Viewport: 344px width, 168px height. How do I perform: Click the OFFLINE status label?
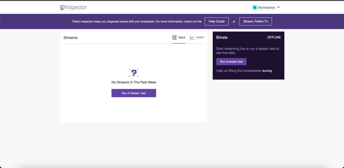[x=274, y=37]
